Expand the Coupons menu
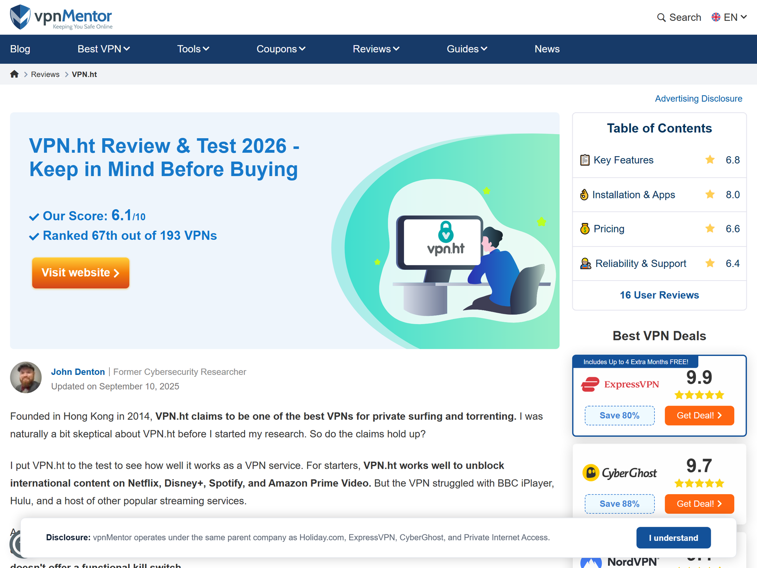Viewport: 757px width, 568px height. (281, 49)
